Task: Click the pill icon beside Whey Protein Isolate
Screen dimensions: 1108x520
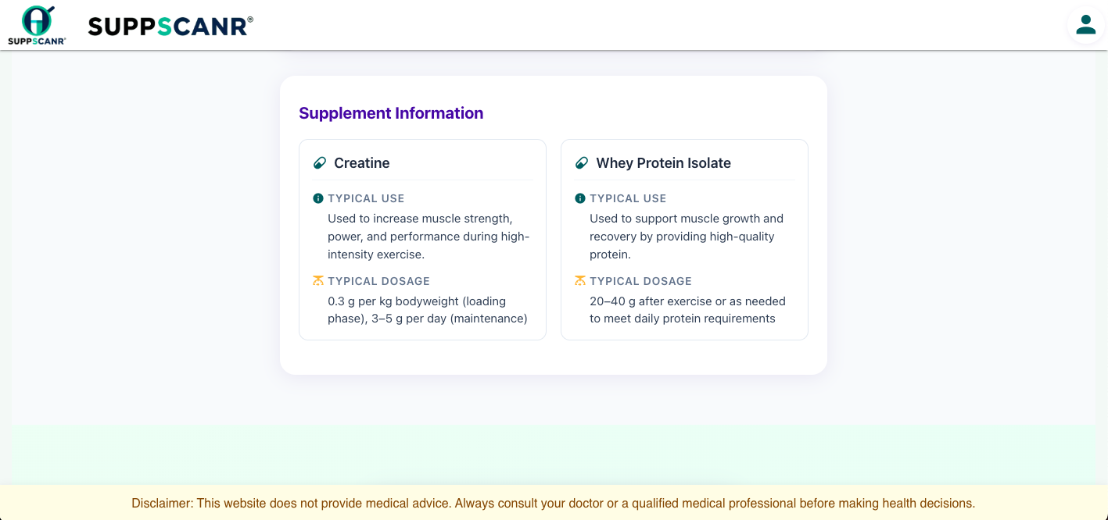Action: [x=581, y=163]
